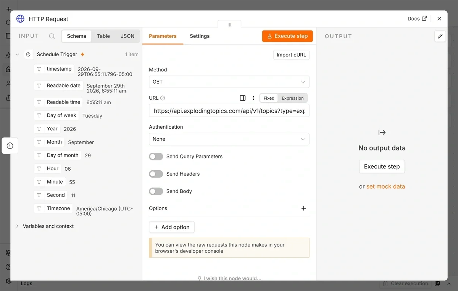Select the Day of month field pill
The width and height of the screenshot is (458, 291).
click(x=58, y=155)
